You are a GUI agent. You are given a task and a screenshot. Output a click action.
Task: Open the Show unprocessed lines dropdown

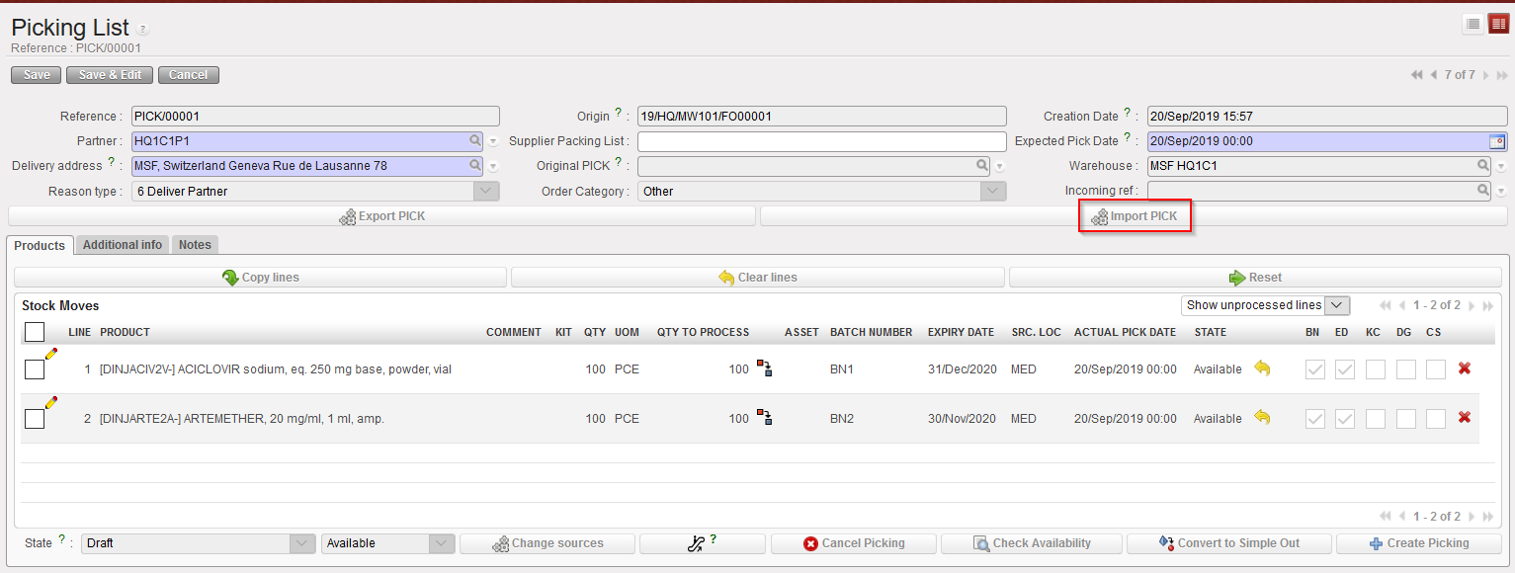(1336, 305)
